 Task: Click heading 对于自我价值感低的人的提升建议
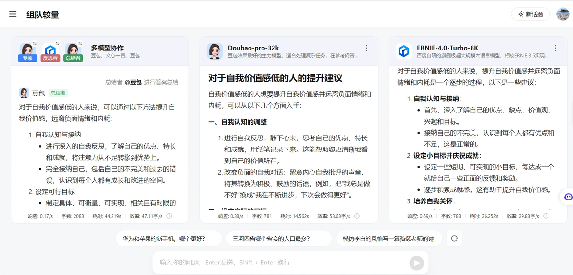tap(275, 78)
